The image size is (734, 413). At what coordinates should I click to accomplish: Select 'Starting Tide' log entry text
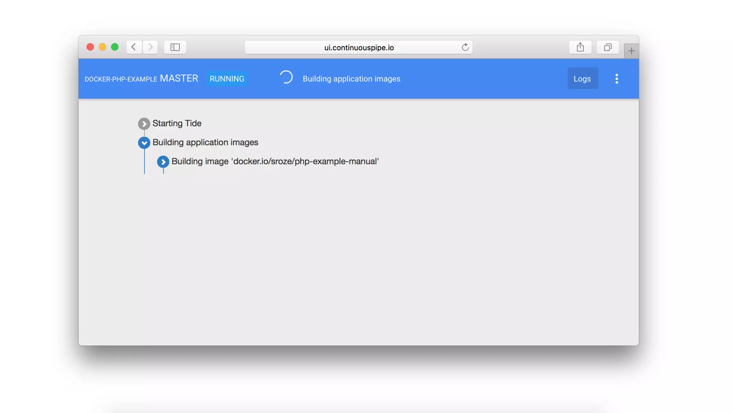[x=177, y=123]
